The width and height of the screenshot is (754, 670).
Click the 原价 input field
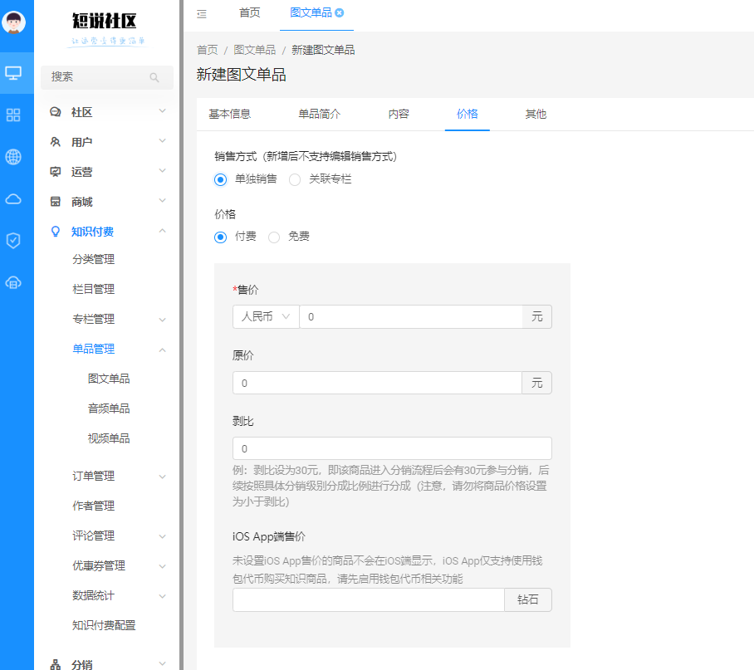[x=378, y=383]
